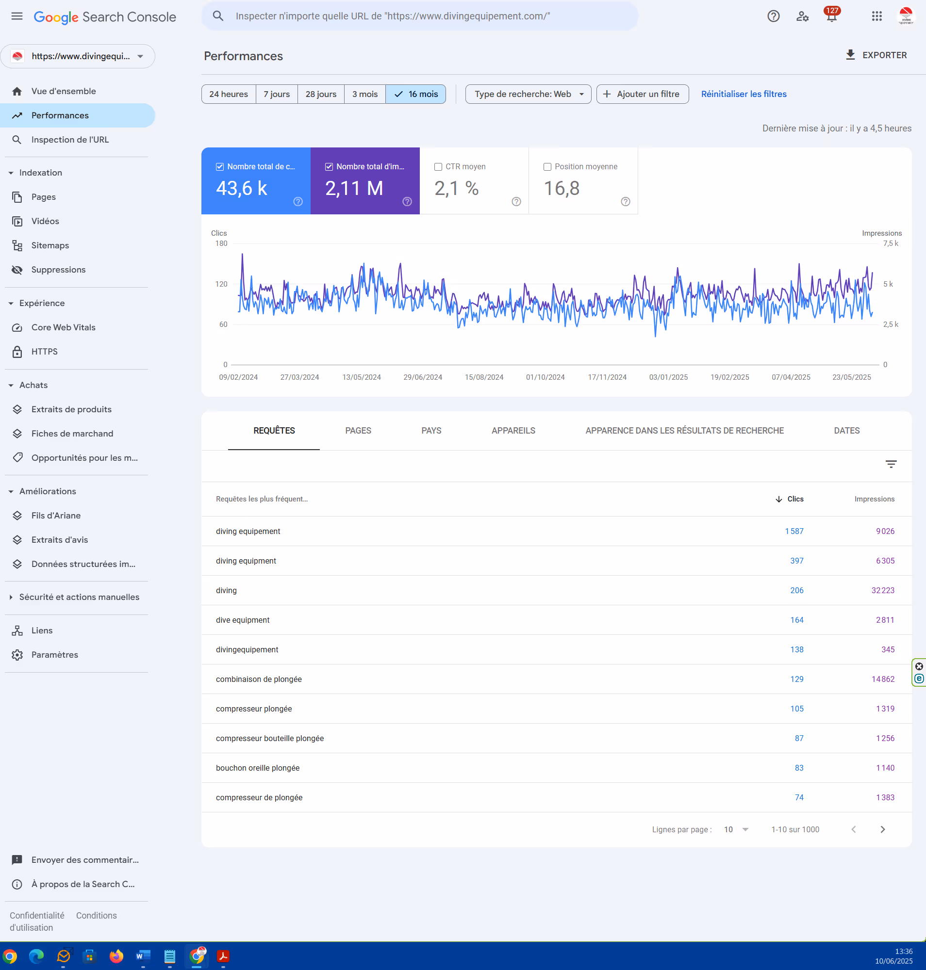Open Paramètres in sidebar
Screen dimensions: 926x970
tap(78, 654)
